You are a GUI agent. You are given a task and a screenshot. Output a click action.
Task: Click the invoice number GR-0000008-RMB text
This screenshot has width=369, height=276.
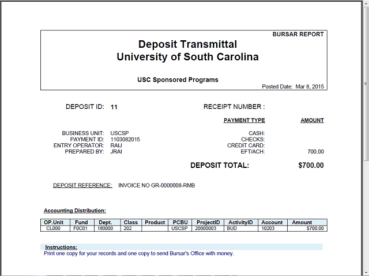(173, 185)
